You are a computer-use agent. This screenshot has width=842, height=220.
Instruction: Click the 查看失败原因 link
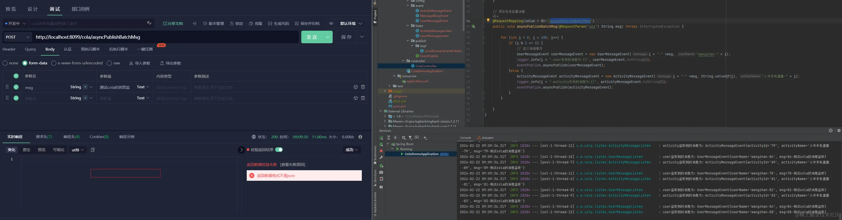pos(293,165)
